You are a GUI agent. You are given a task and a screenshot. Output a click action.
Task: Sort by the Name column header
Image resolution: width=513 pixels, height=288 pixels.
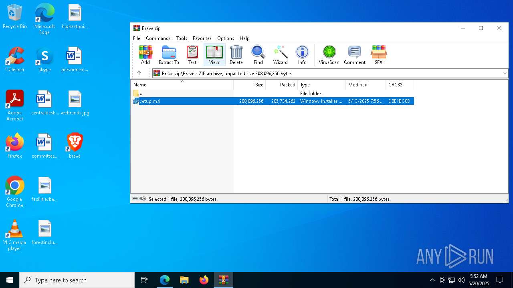point(182,85)
